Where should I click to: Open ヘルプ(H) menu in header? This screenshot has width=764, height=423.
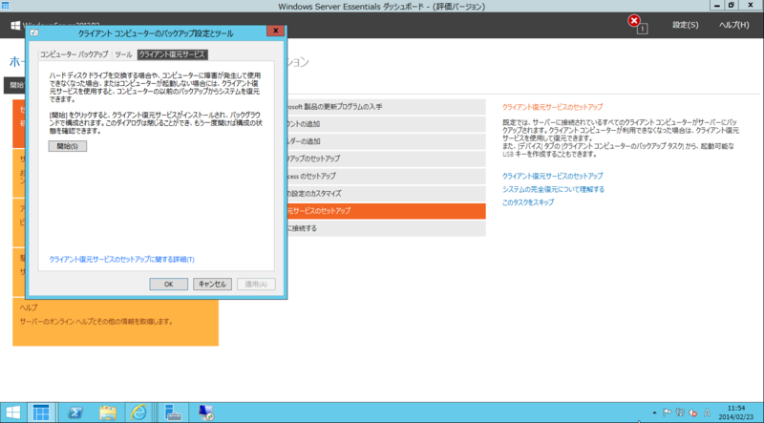click(x=733, y=25)
